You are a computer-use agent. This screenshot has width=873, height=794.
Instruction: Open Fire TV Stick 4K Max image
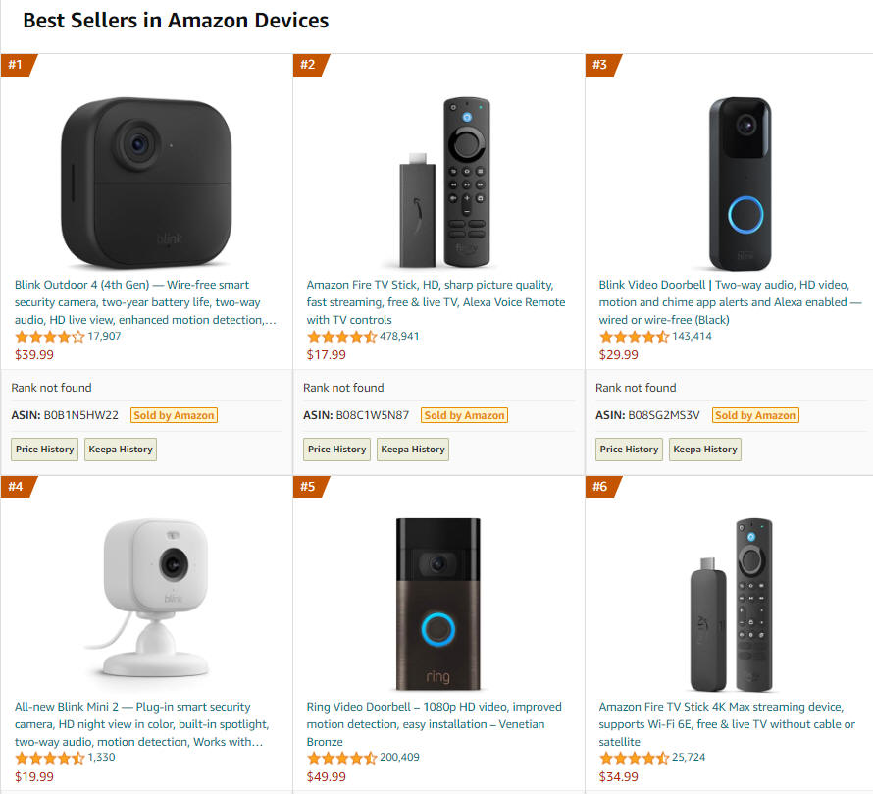732,606
